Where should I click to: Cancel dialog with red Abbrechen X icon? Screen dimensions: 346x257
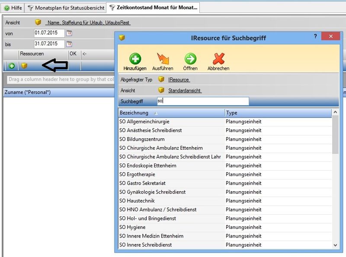point(218,59)
